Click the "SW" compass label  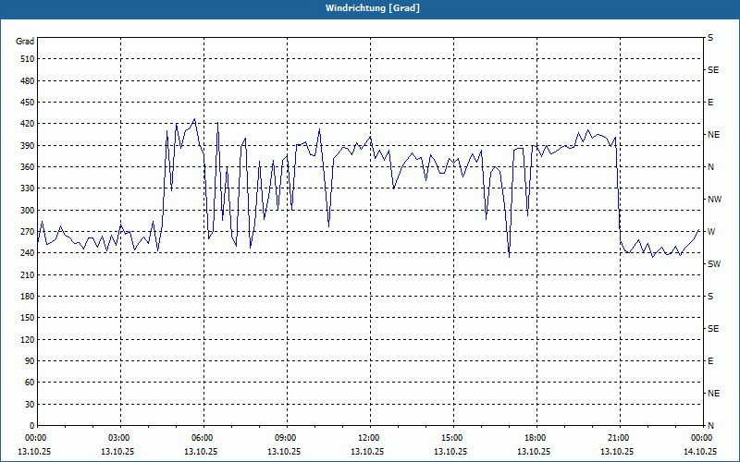click(x=714, y=264)
